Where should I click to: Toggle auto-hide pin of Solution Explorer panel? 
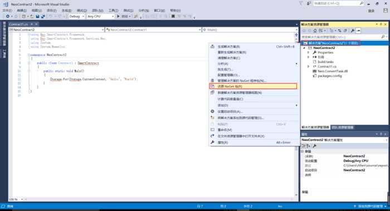381,24
